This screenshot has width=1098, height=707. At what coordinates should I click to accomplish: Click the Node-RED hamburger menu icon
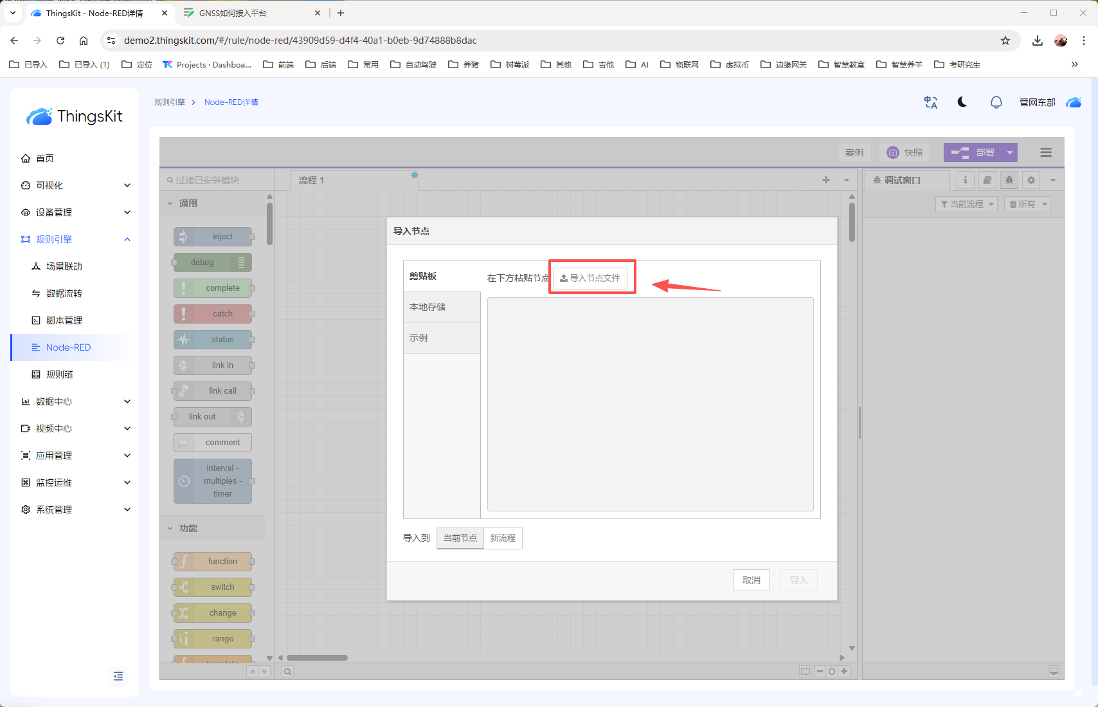1046,152
